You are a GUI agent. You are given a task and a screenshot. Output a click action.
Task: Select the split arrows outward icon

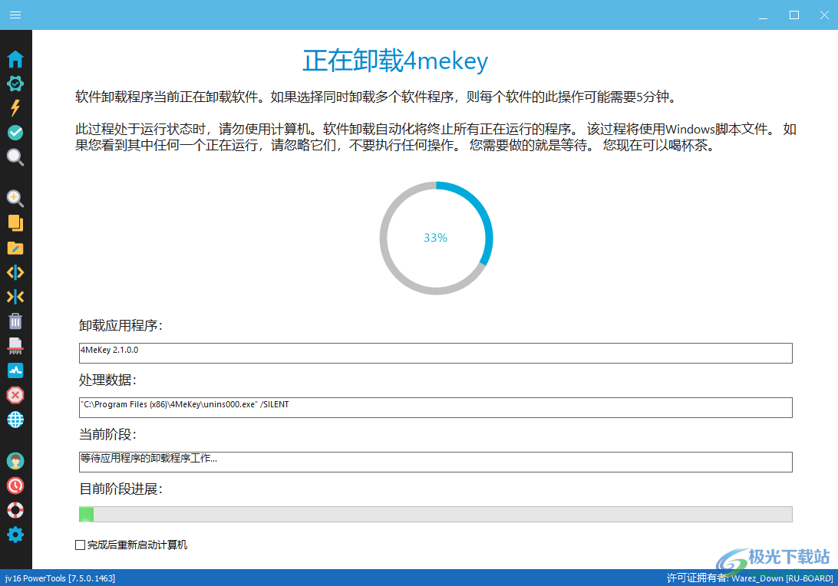coord(15,272)
